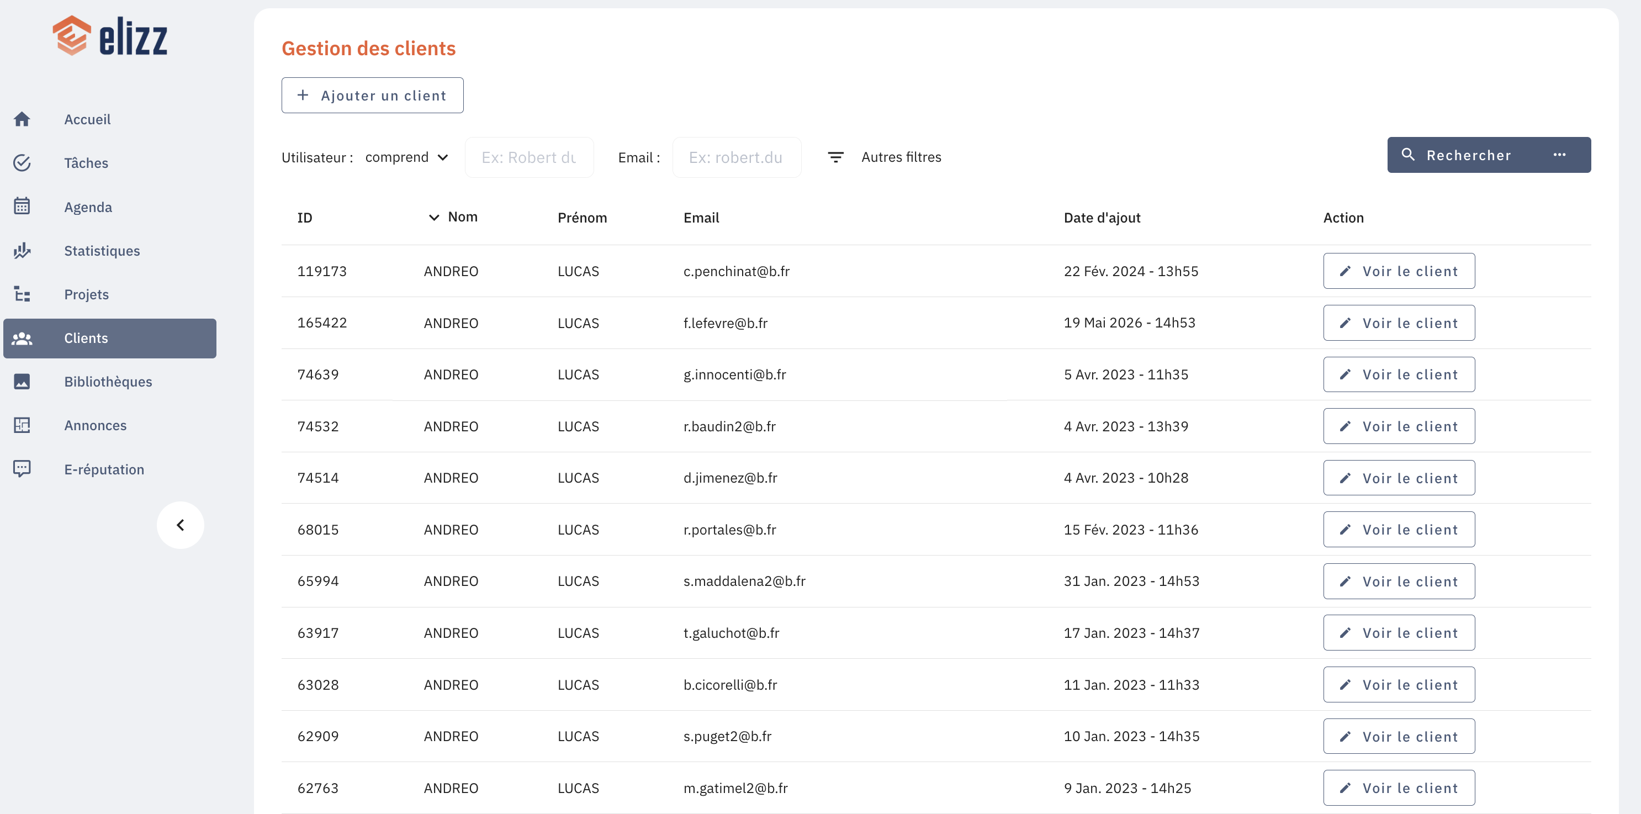
Task: View client m.gatimel2@b.fr
Action: tap(1399, 788)
